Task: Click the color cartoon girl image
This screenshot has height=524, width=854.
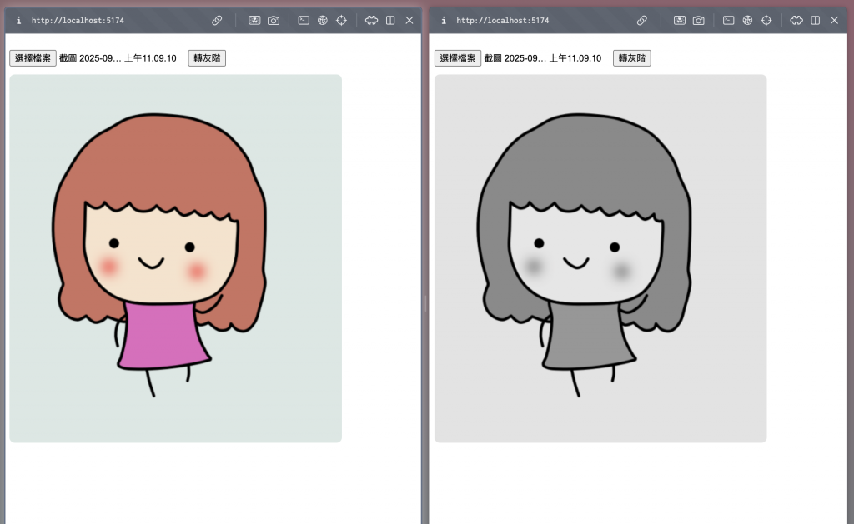Action: (175, 258)
